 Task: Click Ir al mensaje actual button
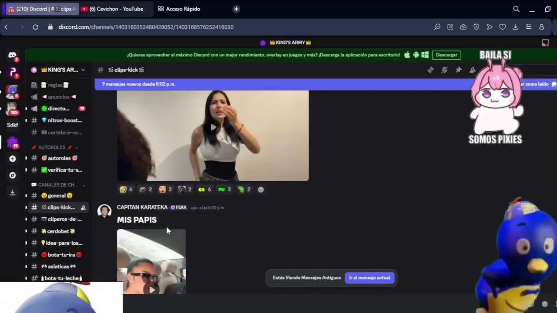[369, 278]
